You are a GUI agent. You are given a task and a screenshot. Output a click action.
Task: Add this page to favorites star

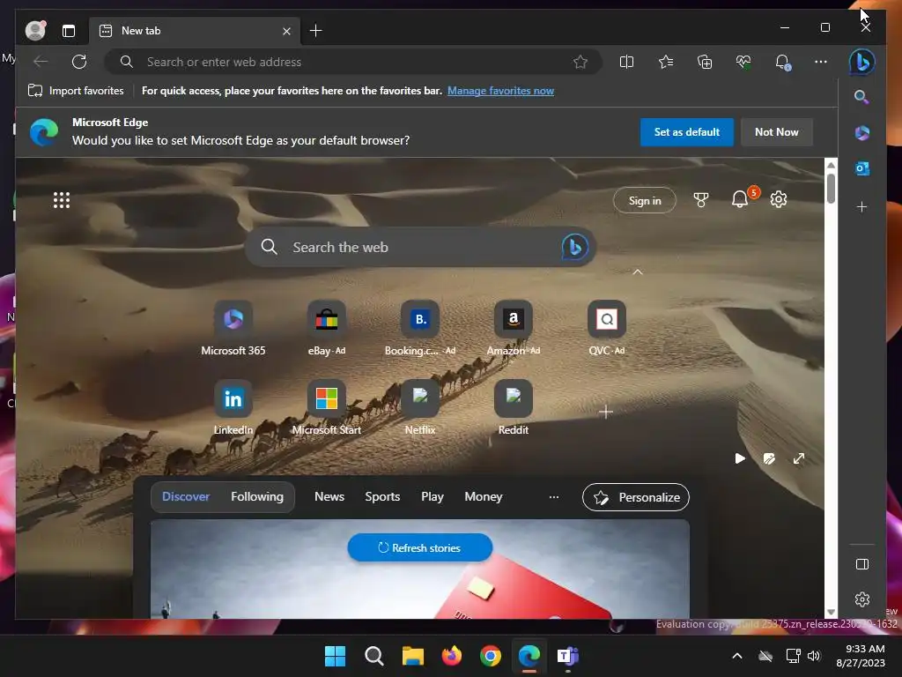pos(580,62)
